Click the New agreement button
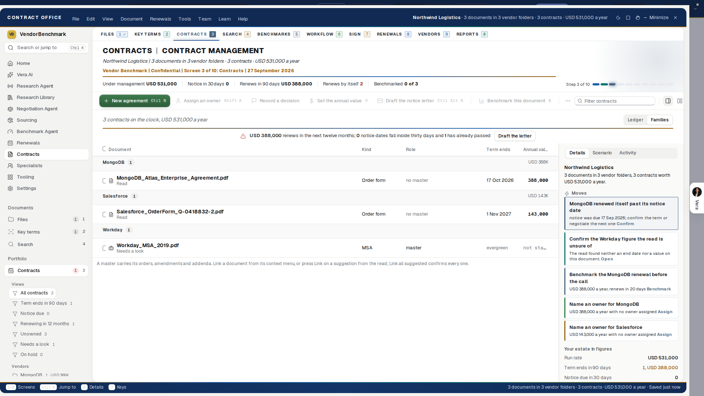 pos(135,101)
